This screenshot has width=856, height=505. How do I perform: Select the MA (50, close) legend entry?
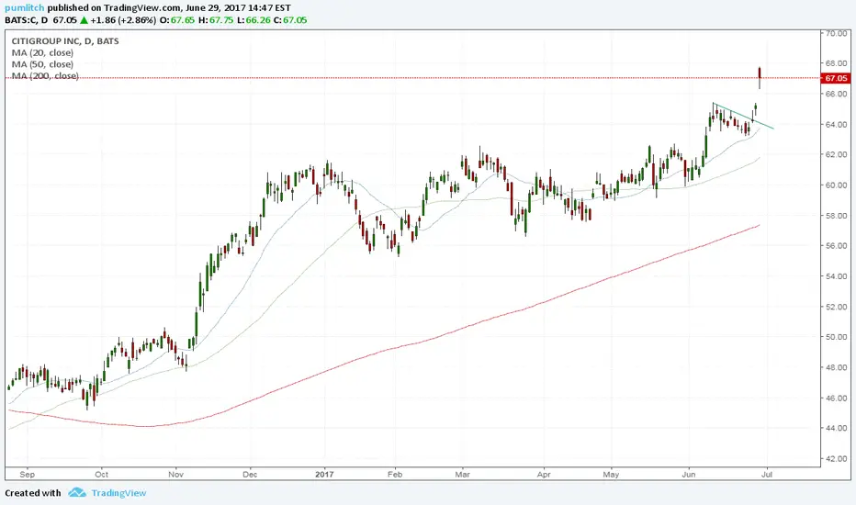[42, 64]
